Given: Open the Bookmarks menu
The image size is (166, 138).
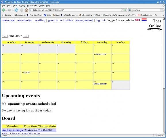Looking at the screenshot, I should point(32,5).
